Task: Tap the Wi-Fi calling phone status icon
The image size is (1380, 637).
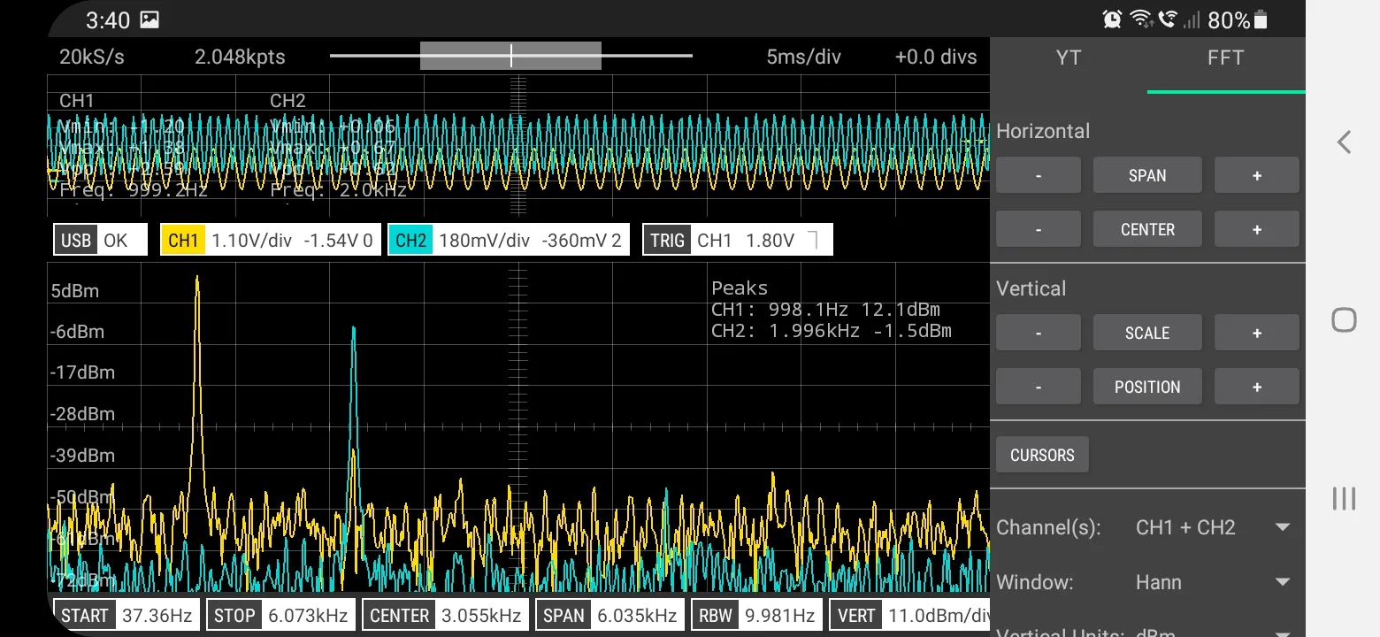Action: coord(1168,19)
